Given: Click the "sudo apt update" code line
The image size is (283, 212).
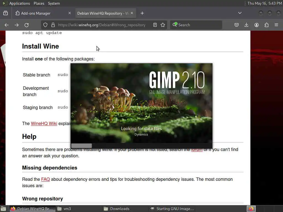Looking at the screenshot, I should coord(42,33).
